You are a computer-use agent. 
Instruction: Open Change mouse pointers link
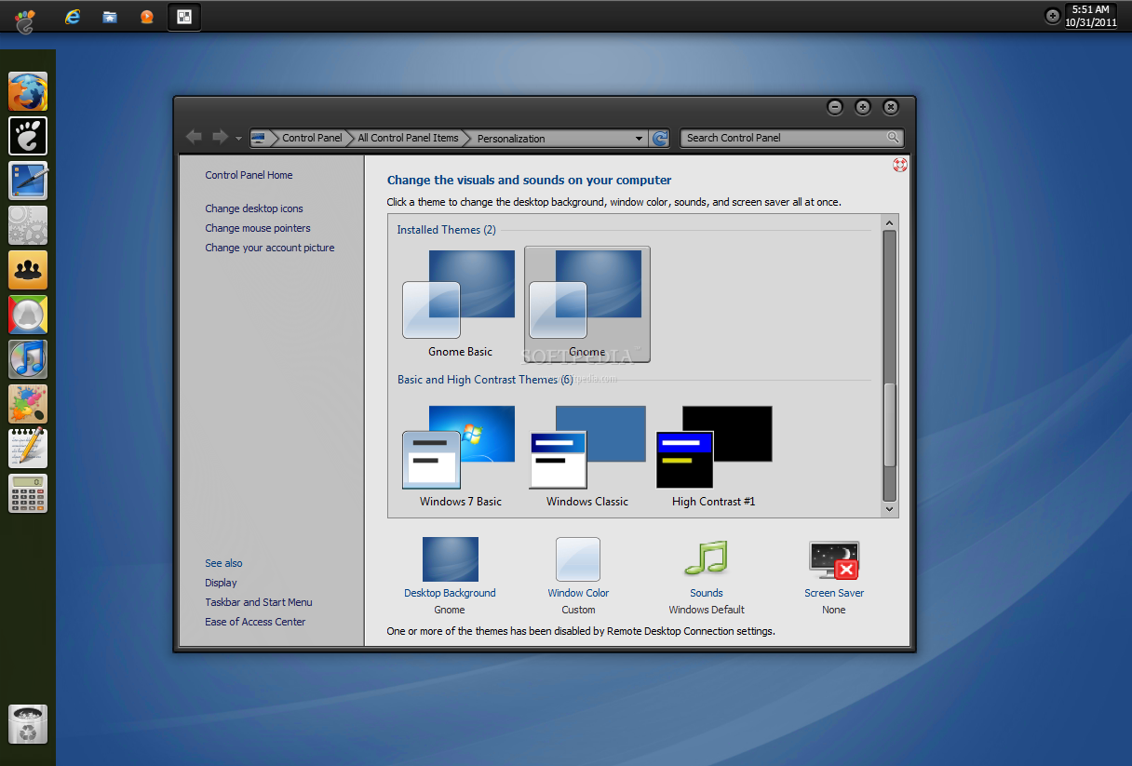click(258, 228)
